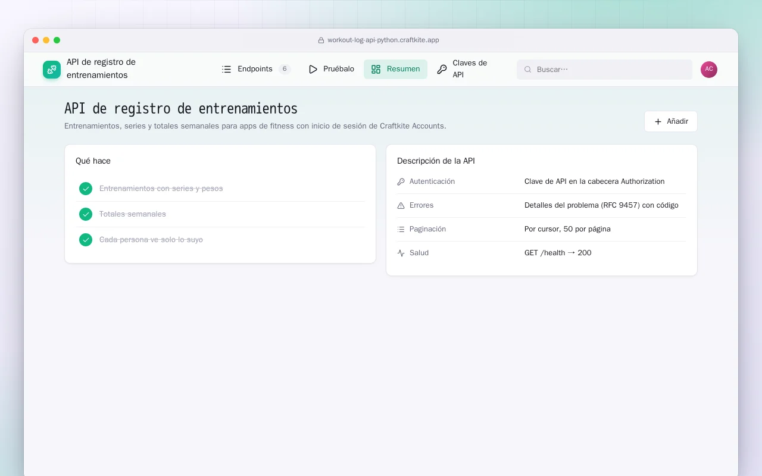Click the Errores warning triangle icon
The height and width of the screenshot is (476, 762).
pos(401,205)
